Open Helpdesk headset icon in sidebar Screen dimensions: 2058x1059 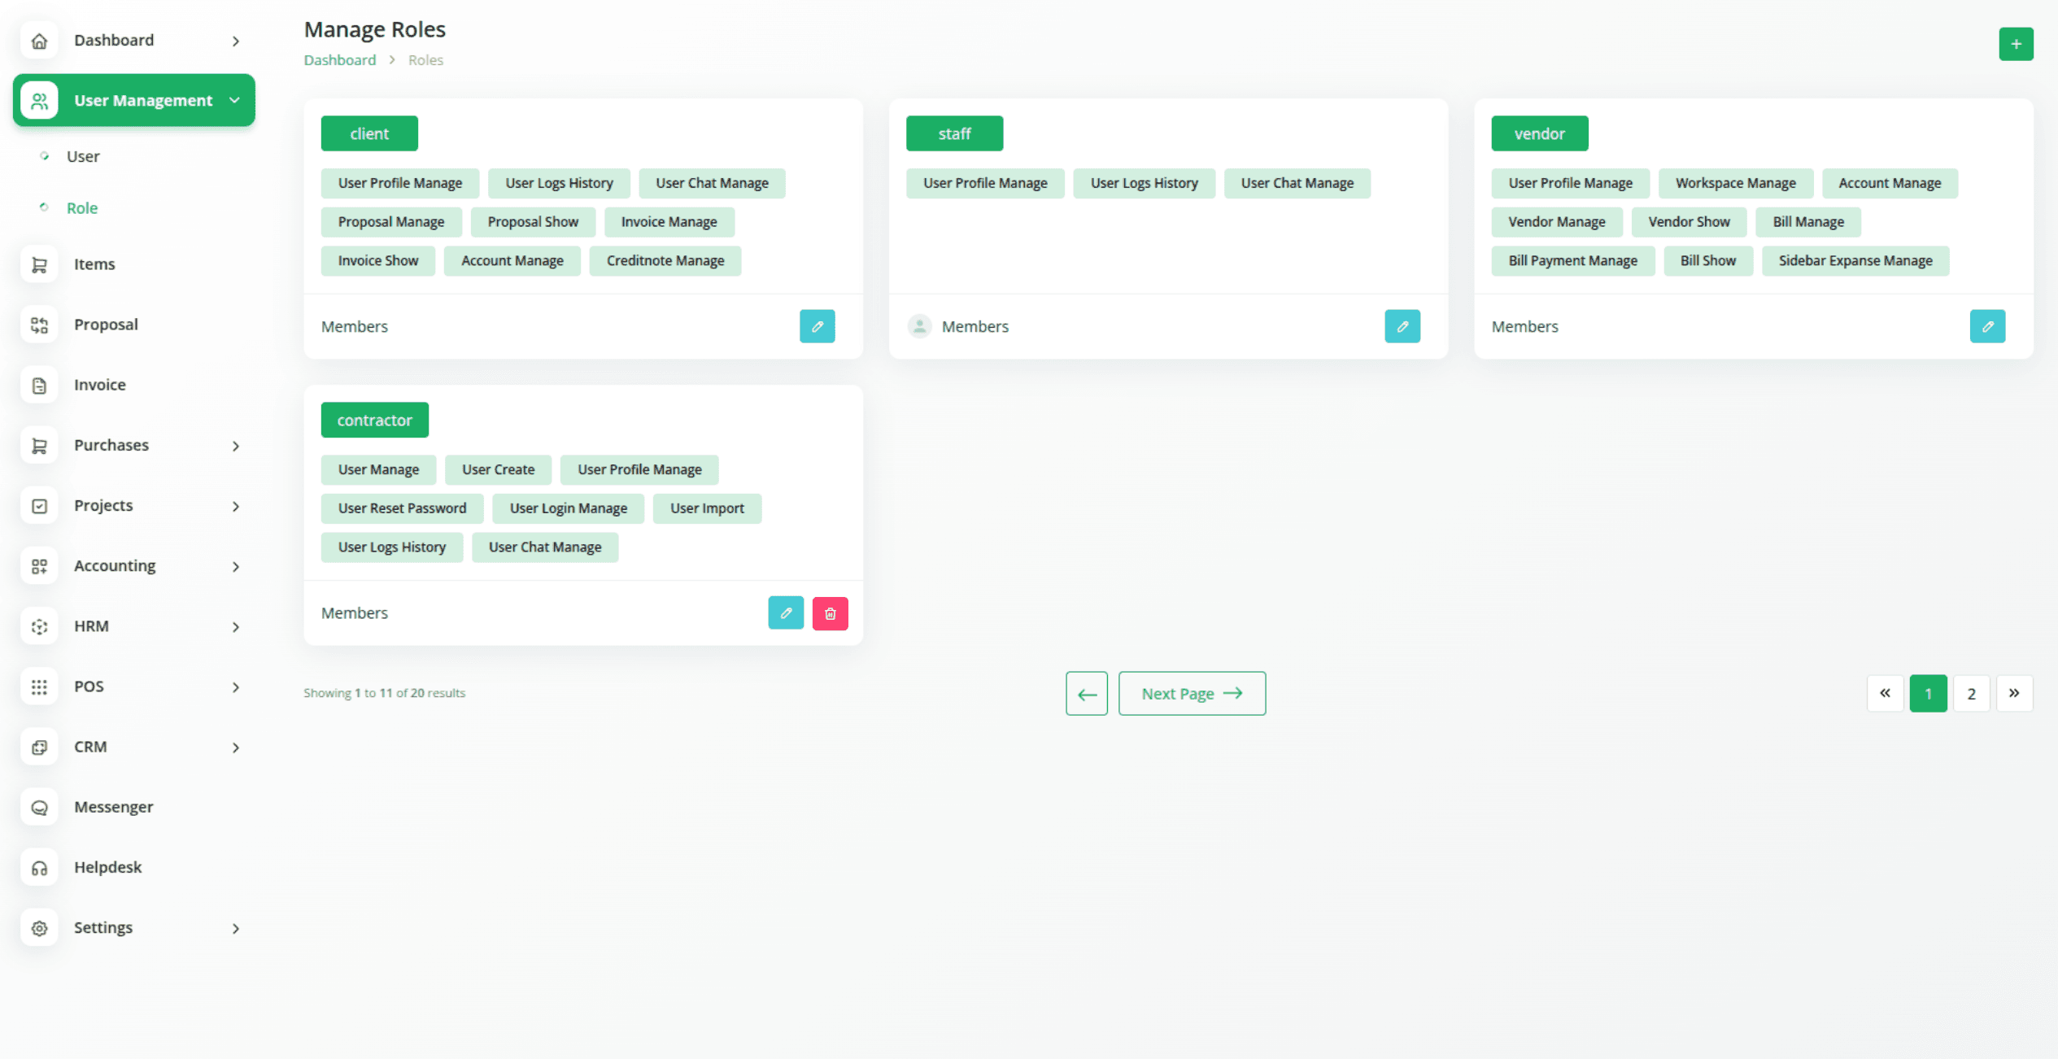[x=39, y=868]
